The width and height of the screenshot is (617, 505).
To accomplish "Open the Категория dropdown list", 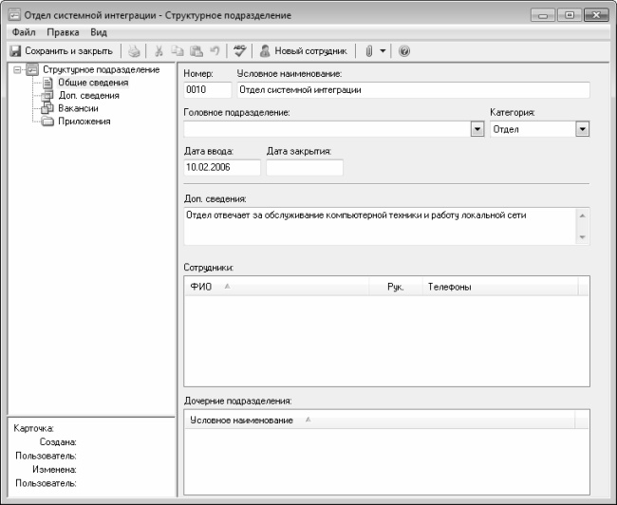I will (582, 129).
